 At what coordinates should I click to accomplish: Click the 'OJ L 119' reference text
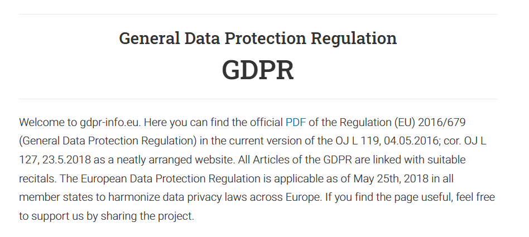coord(358,141)
